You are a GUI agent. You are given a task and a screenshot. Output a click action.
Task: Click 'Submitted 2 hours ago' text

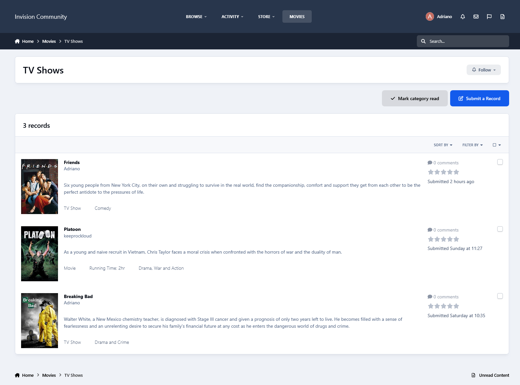451,181
